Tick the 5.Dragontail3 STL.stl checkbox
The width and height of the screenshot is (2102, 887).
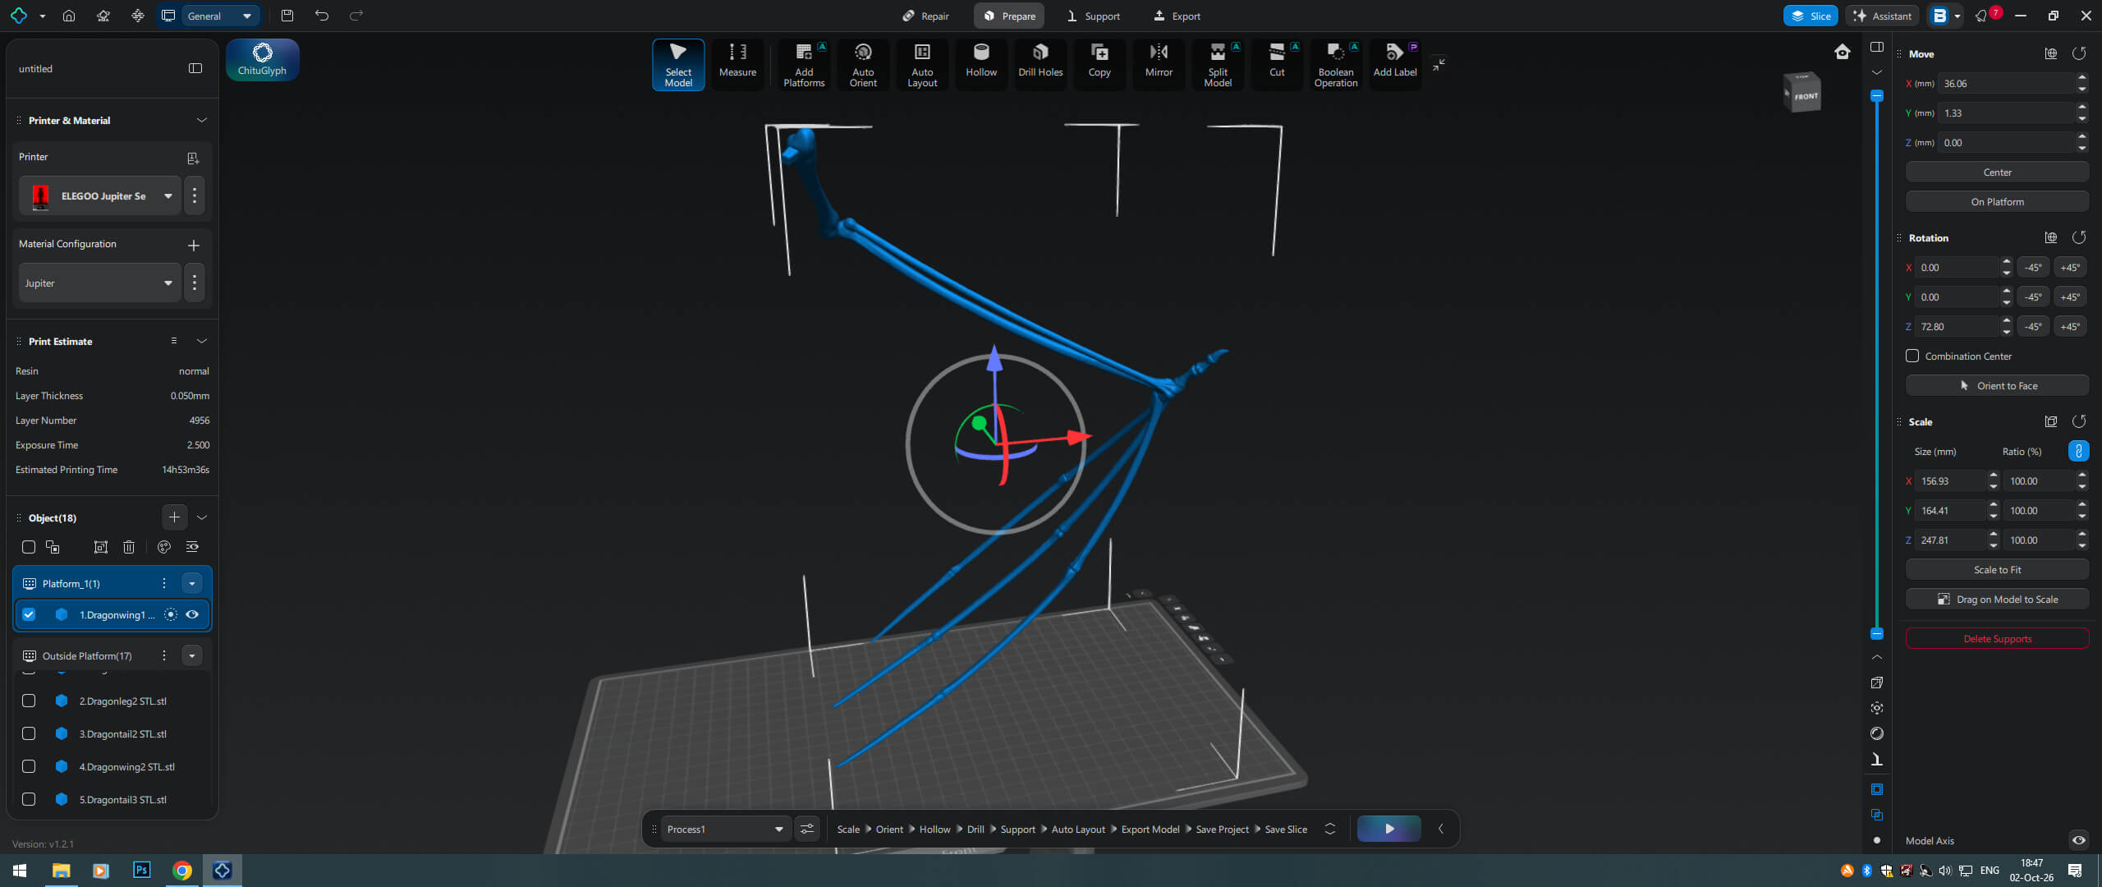pyautogui.click(x=29, y=799)
